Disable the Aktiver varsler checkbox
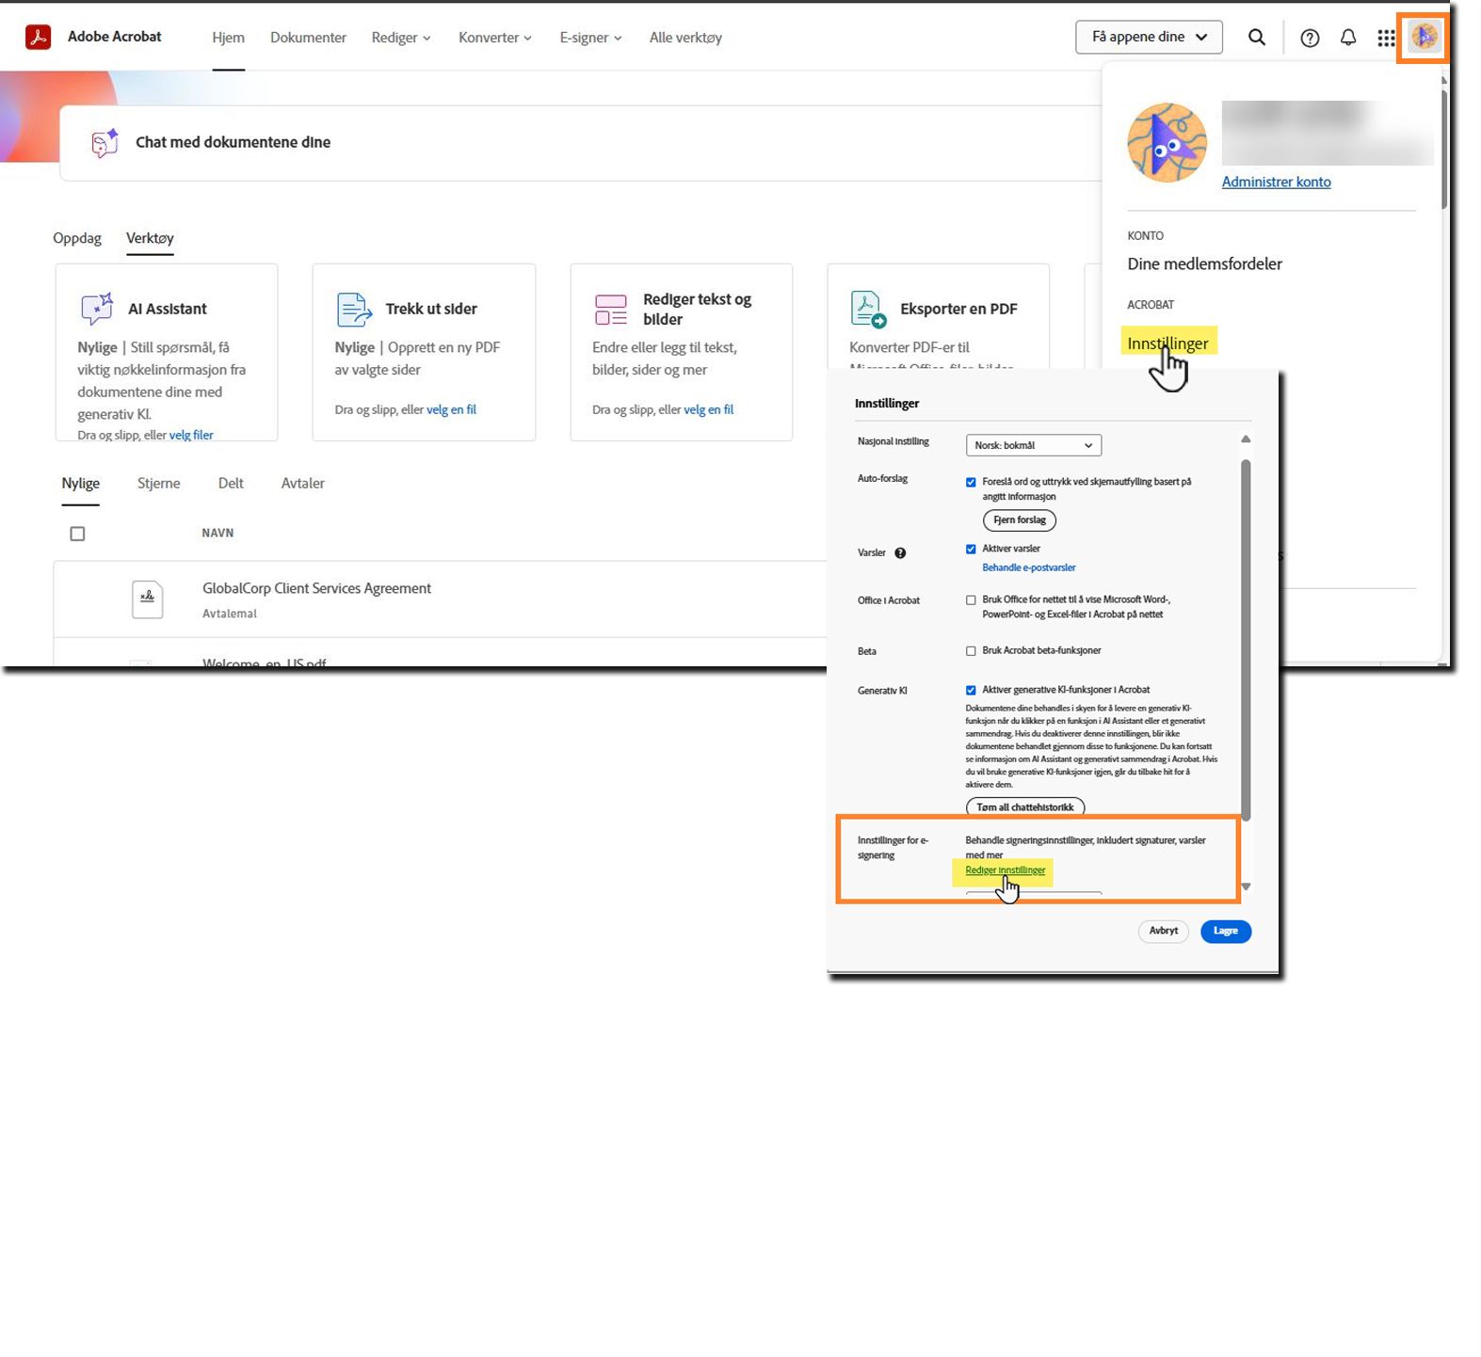This screenshot has height=1357, width=1481. coord(971,549)
